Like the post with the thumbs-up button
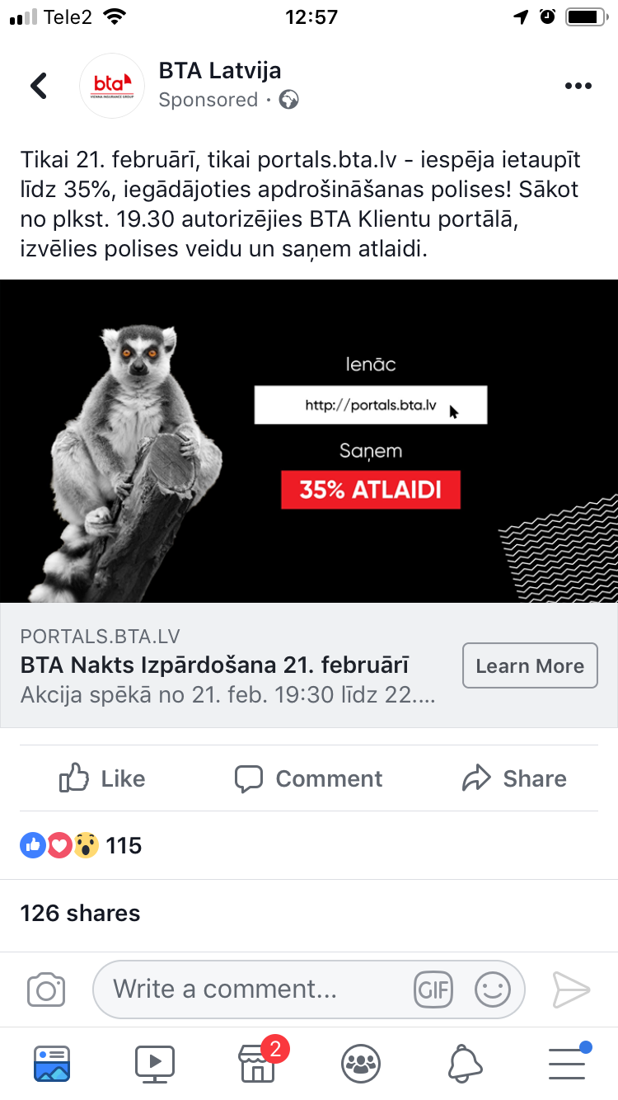 click(102, 778)
